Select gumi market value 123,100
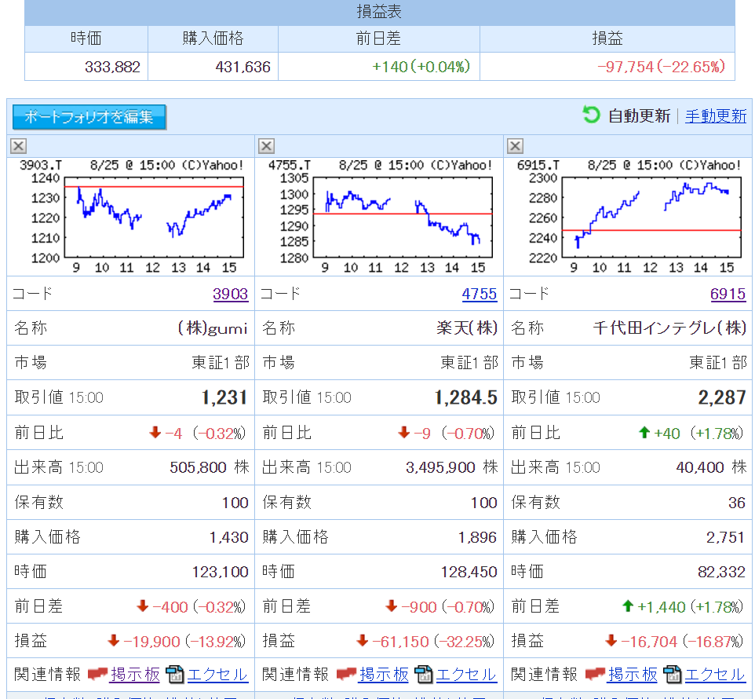This screenshot has width=755, height=699. [220, 572]
